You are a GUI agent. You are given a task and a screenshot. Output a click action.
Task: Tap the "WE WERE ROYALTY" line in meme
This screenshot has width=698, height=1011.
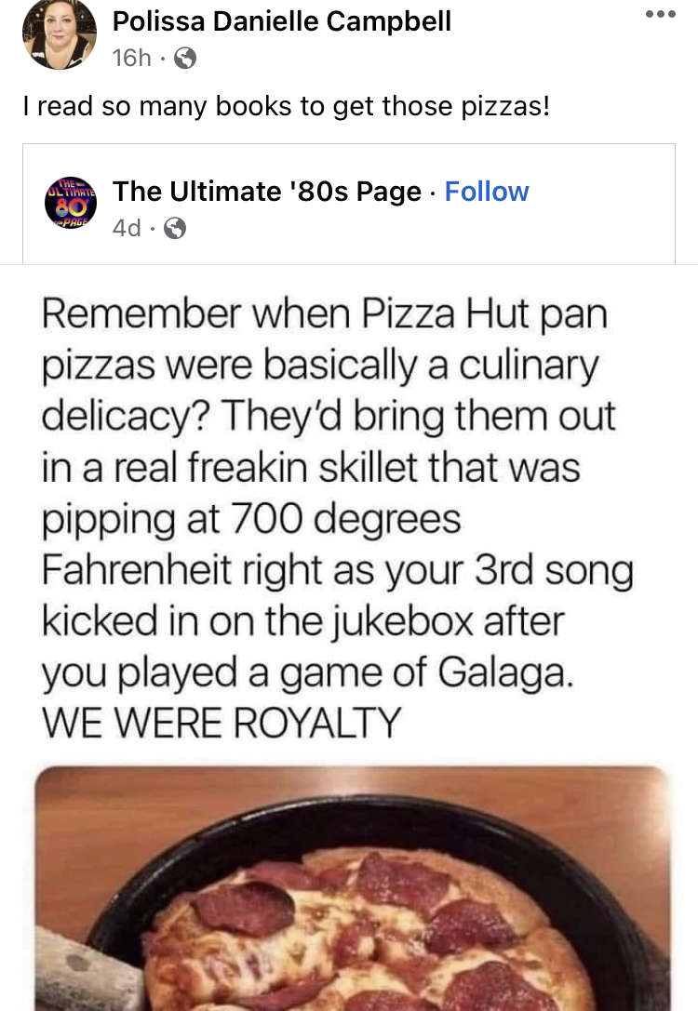(x=221, y=722)
